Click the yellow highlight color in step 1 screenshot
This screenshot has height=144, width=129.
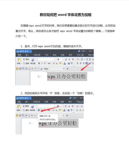(60, 63)
